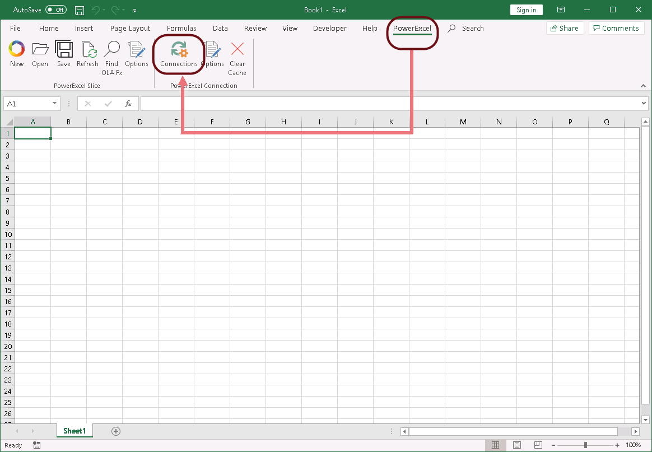Click vertical scrollbar down arrow
Screen dimensions: 652x452
645,420
